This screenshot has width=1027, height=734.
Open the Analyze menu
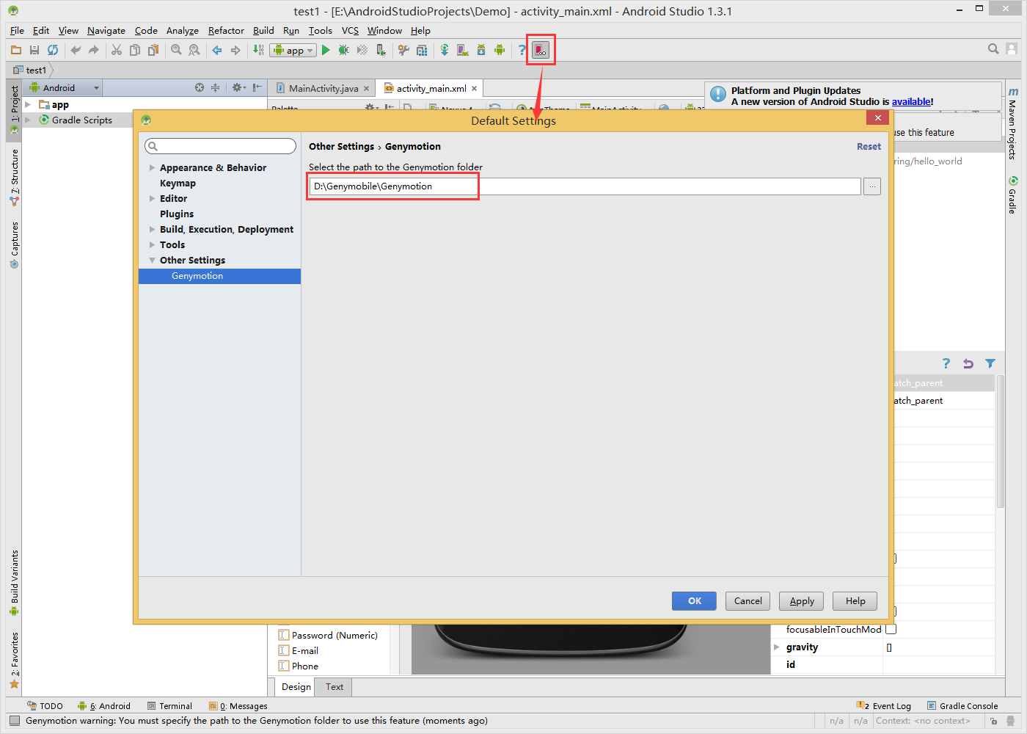coord(182,30)
